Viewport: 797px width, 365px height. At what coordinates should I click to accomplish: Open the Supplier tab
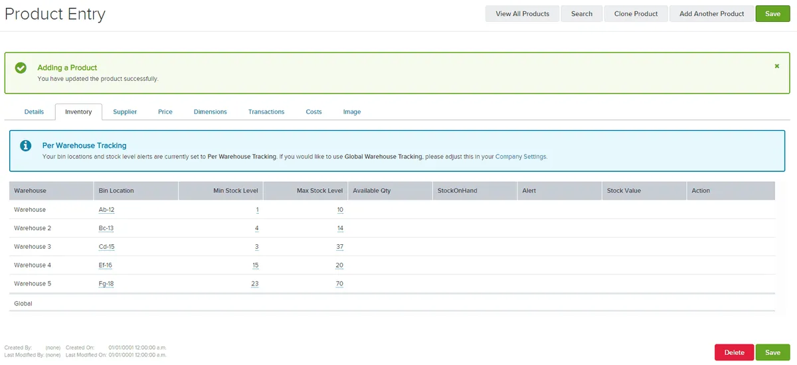pyautogui.click(x=125, y=112)
